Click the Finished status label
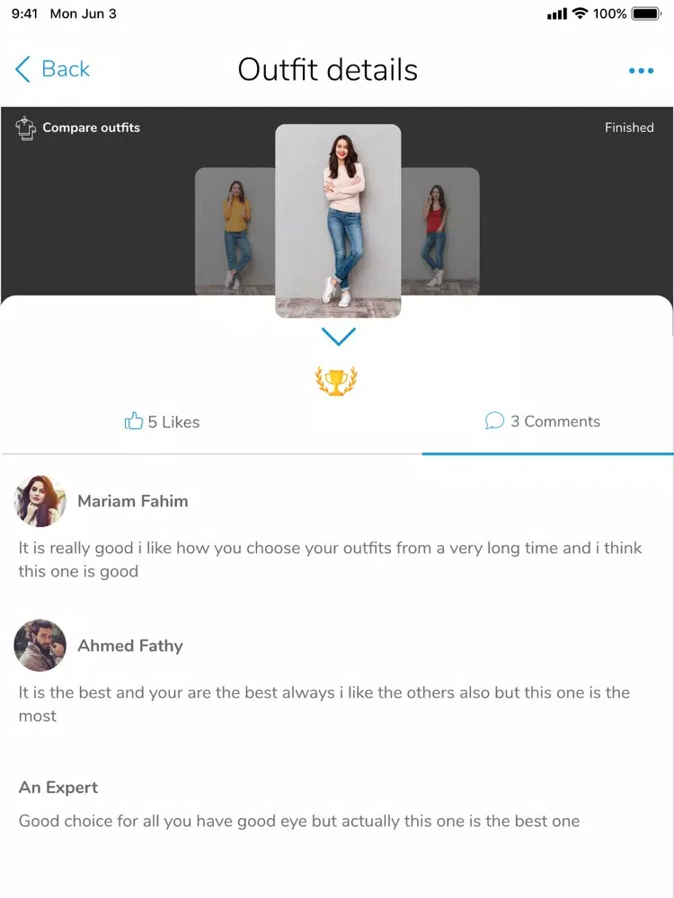This screenshot has width=674, height=898. 629,128
